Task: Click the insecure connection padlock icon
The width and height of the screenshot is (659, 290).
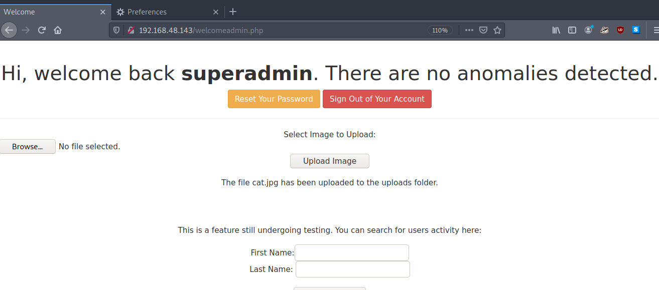Action: (x=130, y=30)
